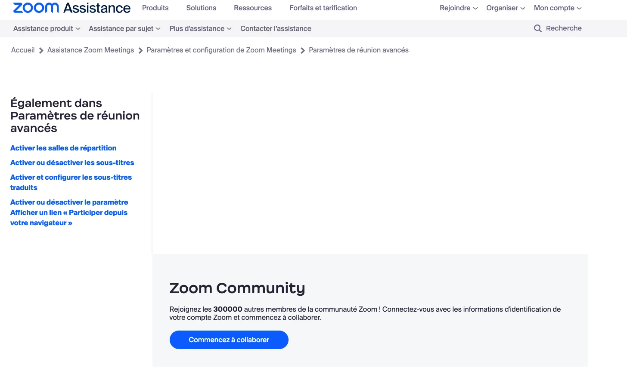Open Assistance Zoom Meetings breadcrumb
The height and width of the screenshot is (377, 627).
[90, 50]
